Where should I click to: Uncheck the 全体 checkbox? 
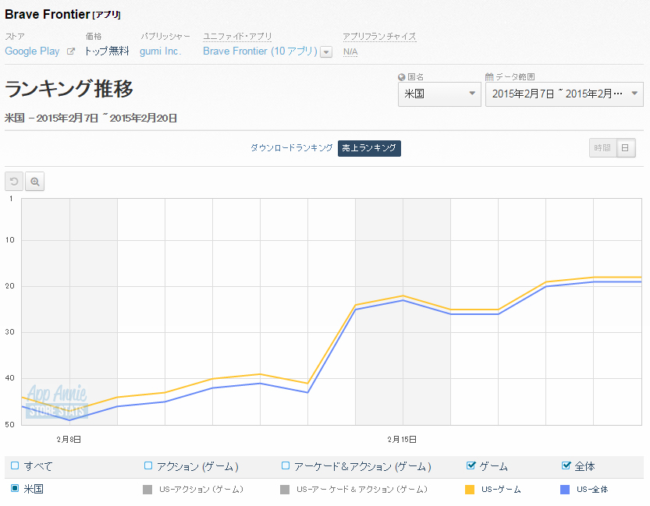coord(567,465)
